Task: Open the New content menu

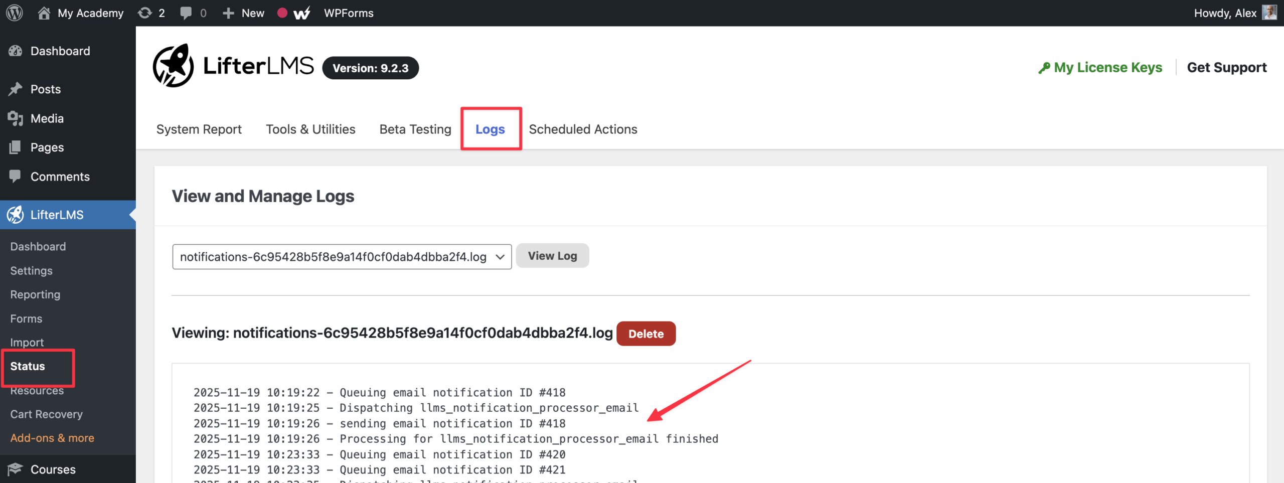Action: [243, 13]
